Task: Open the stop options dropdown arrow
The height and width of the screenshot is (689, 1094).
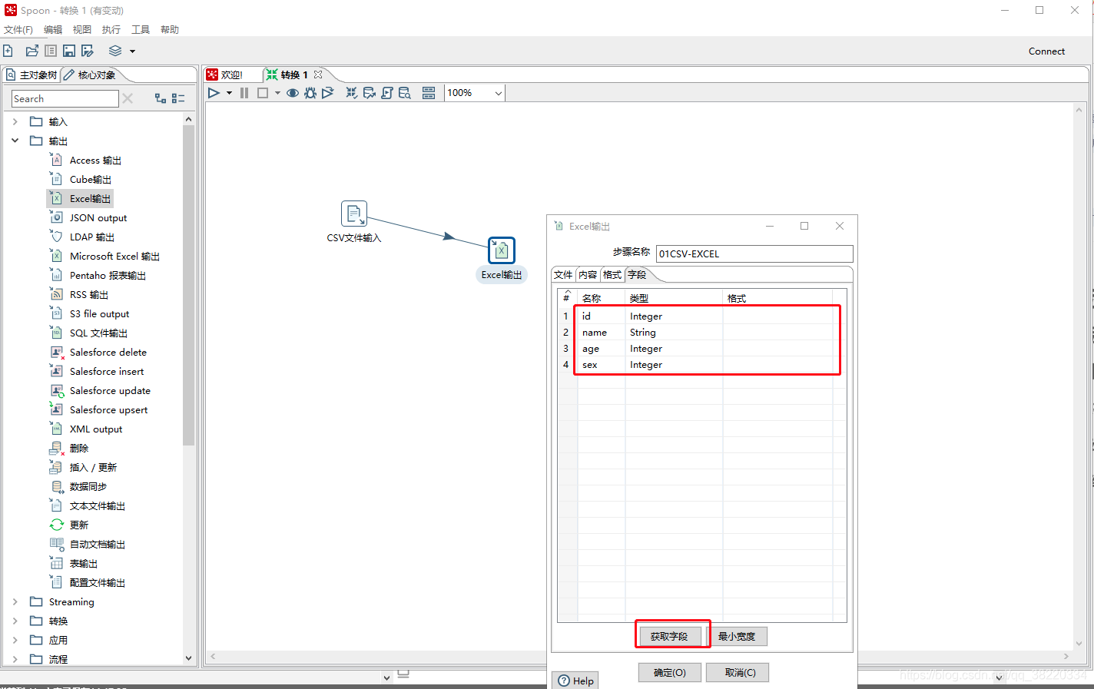Action: pos(277,93)
